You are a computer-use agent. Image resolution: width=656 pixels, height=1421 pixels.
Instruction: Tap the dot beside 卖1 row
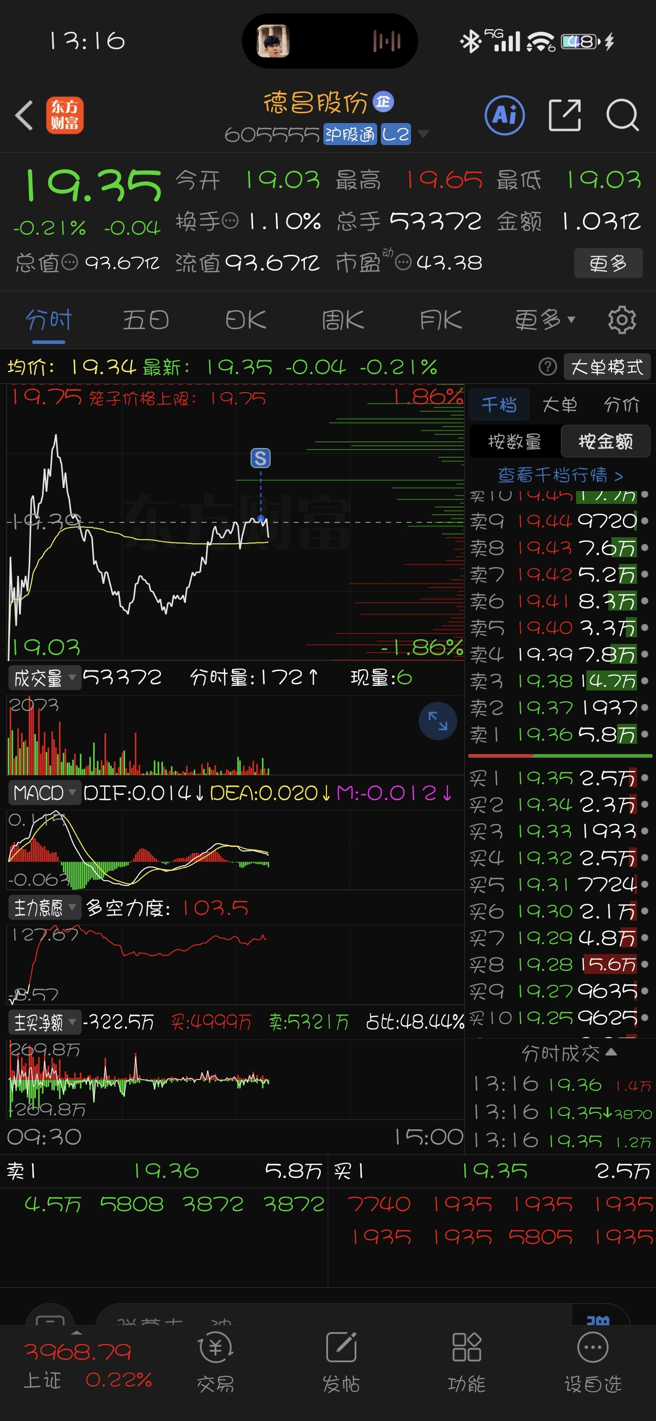pos(645,734)
